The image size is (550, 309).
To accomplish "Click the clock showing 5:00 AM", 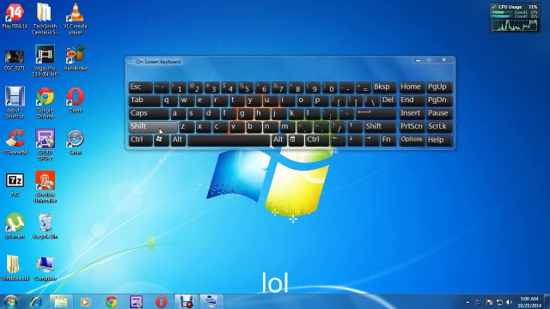I will 529,302.
